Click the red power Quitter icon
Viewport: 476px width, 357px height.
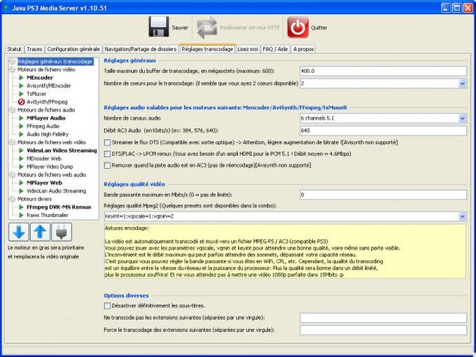[x=297, y=27]
